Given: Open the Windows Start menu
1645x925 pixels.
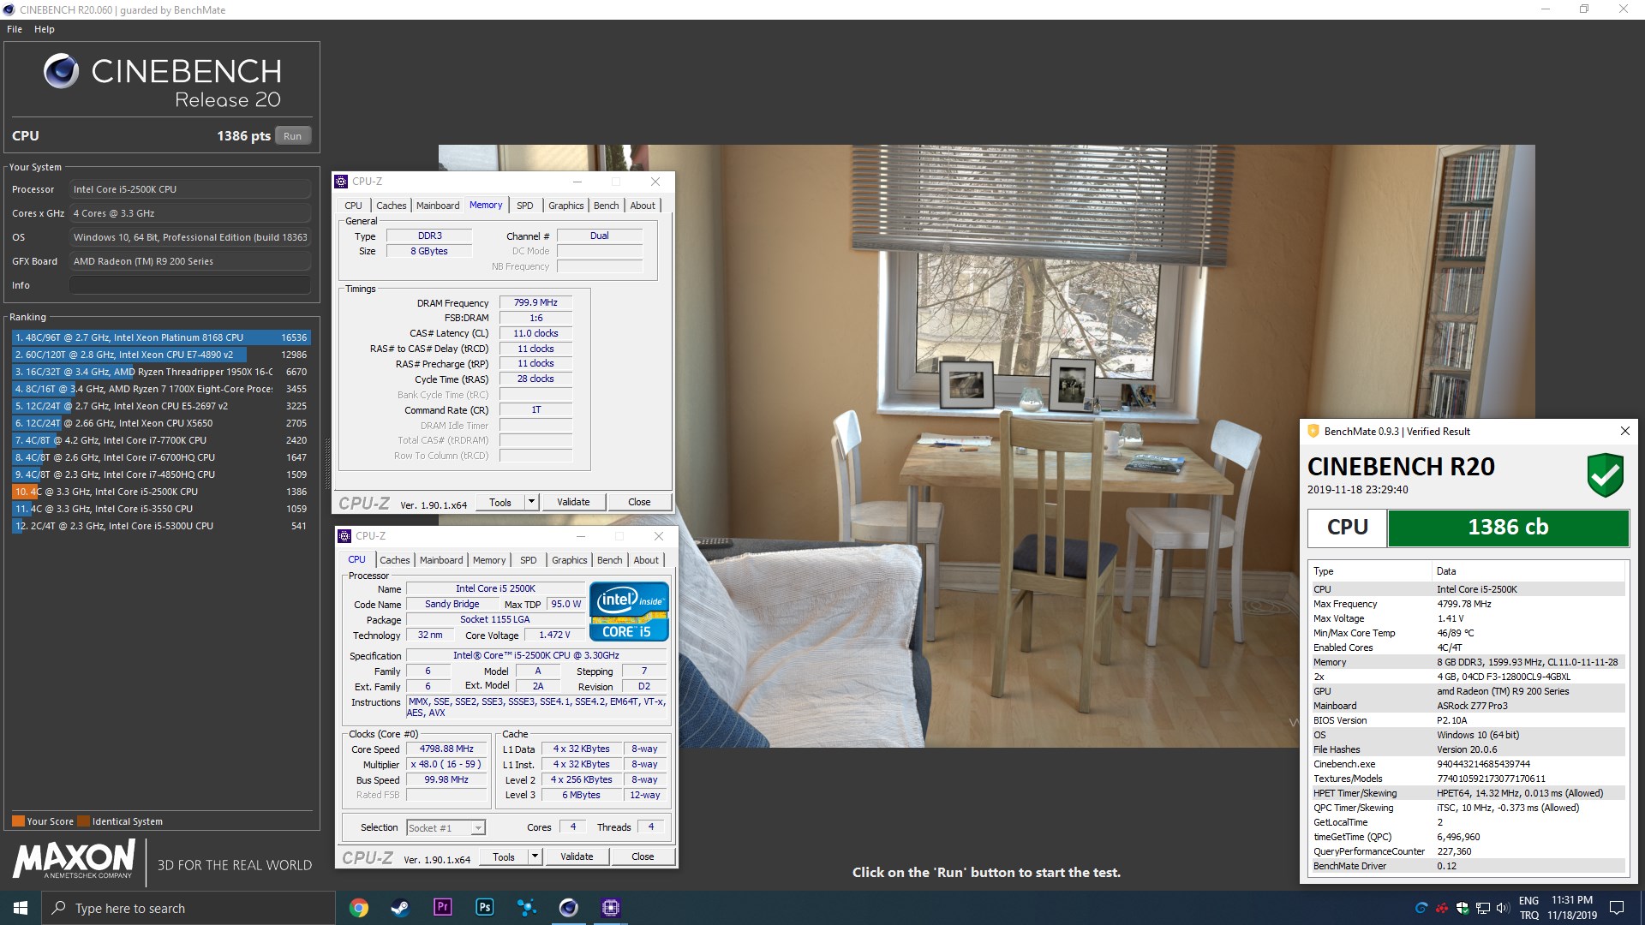Looking at the screenshot, I should click(x=21, y=908).
